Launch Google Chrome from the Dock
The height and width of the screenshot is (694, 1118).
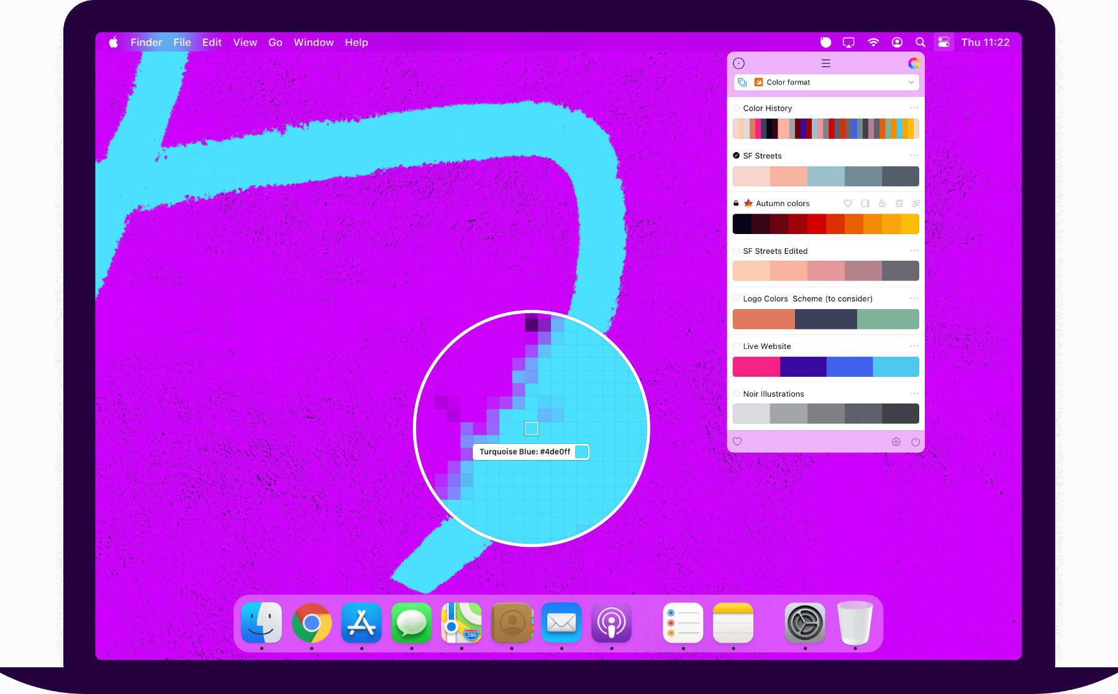[x=312, y=623]
